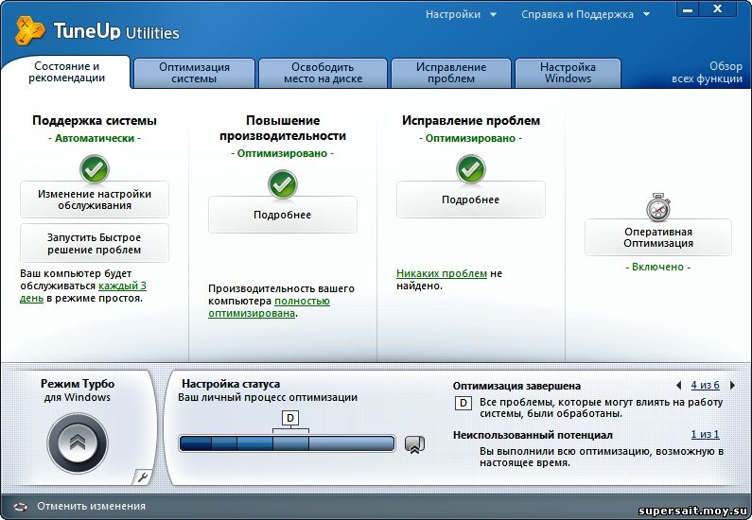The height and width of the screenshot is (520, 752).
Task: Go to previous tip with left arrow
Action: pos(678,385)
